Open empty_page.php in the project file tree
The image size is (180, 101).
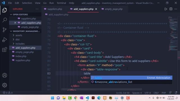pyautogui.click(x=24, y=52)
